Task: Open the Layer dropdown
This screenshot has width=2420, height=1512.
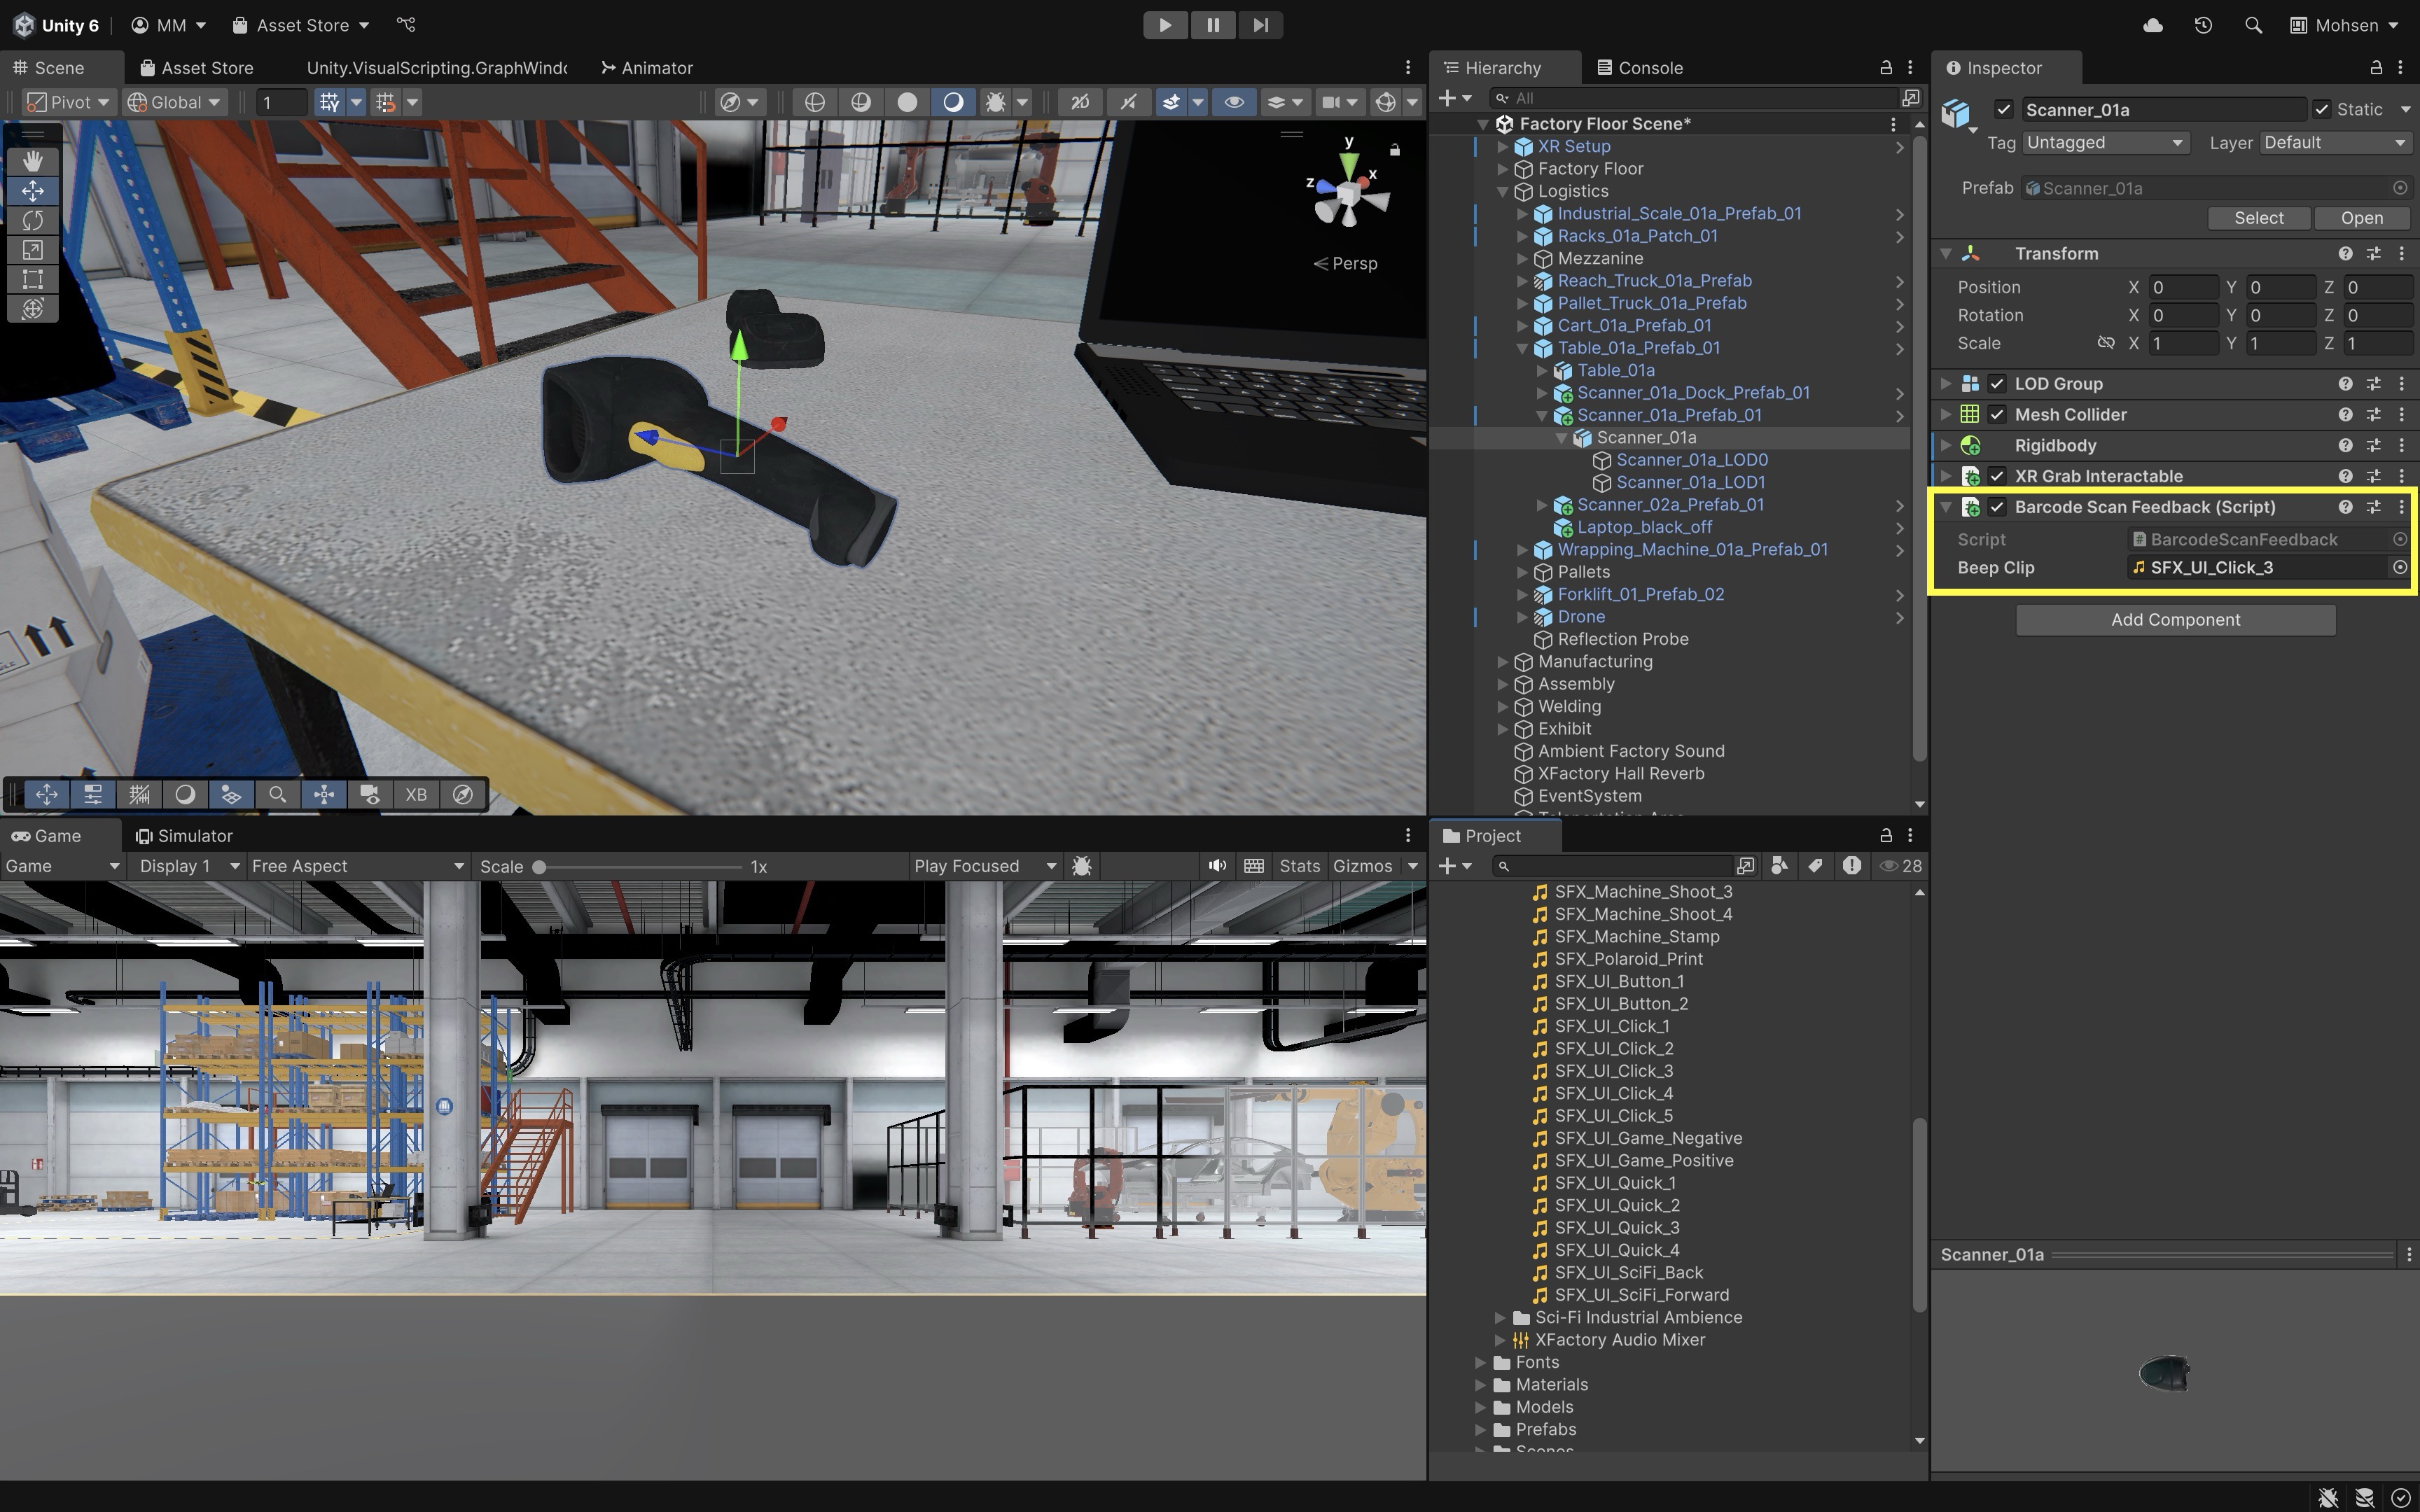Action: (x=2335, y=143)
